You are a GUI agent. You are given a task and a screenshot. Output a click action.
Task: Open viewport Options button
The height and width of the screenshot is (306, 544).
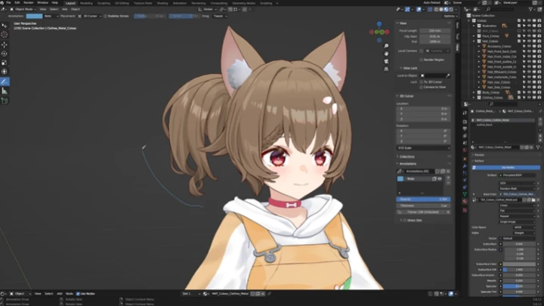[450, 16]
